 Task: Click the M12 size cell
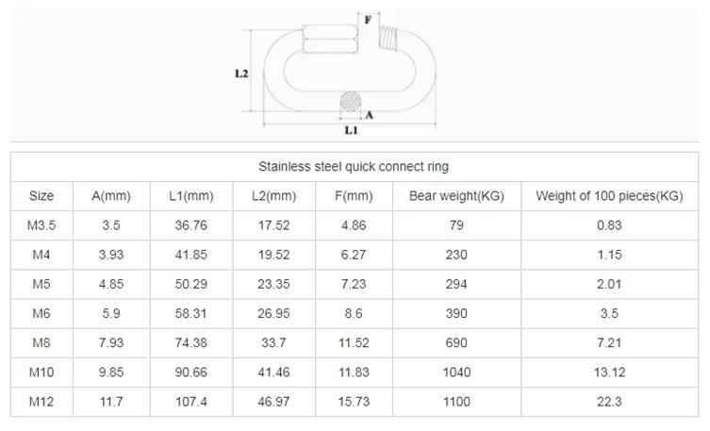click(41, 402)
